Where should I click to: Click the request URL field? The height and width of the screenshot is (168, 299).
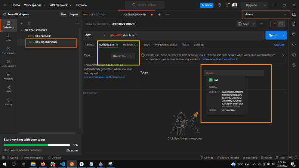pos(186,35)
